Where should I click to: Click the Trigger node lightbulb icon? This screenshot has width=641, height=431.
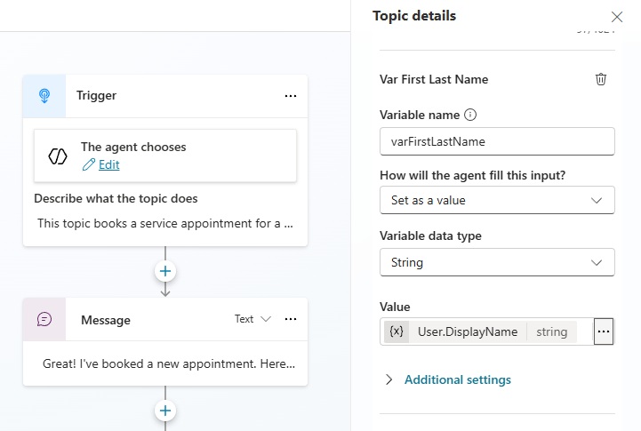pos(44,96)
